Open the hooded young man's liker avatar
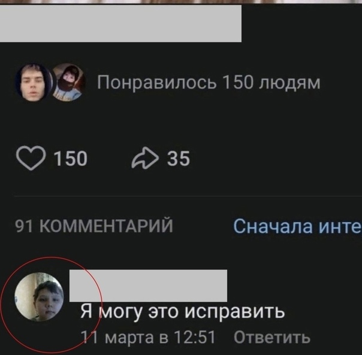The width and height of the screenshot is (362, 355). pyautogui.click(x=34, y=83)
